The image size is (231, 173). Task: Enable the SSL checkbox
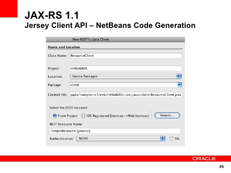tap(171, 138)
